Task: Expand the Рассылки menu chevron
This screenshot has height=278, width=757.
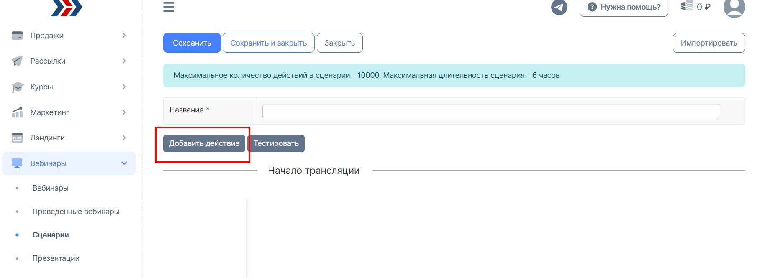Action: tap(124, 61)
